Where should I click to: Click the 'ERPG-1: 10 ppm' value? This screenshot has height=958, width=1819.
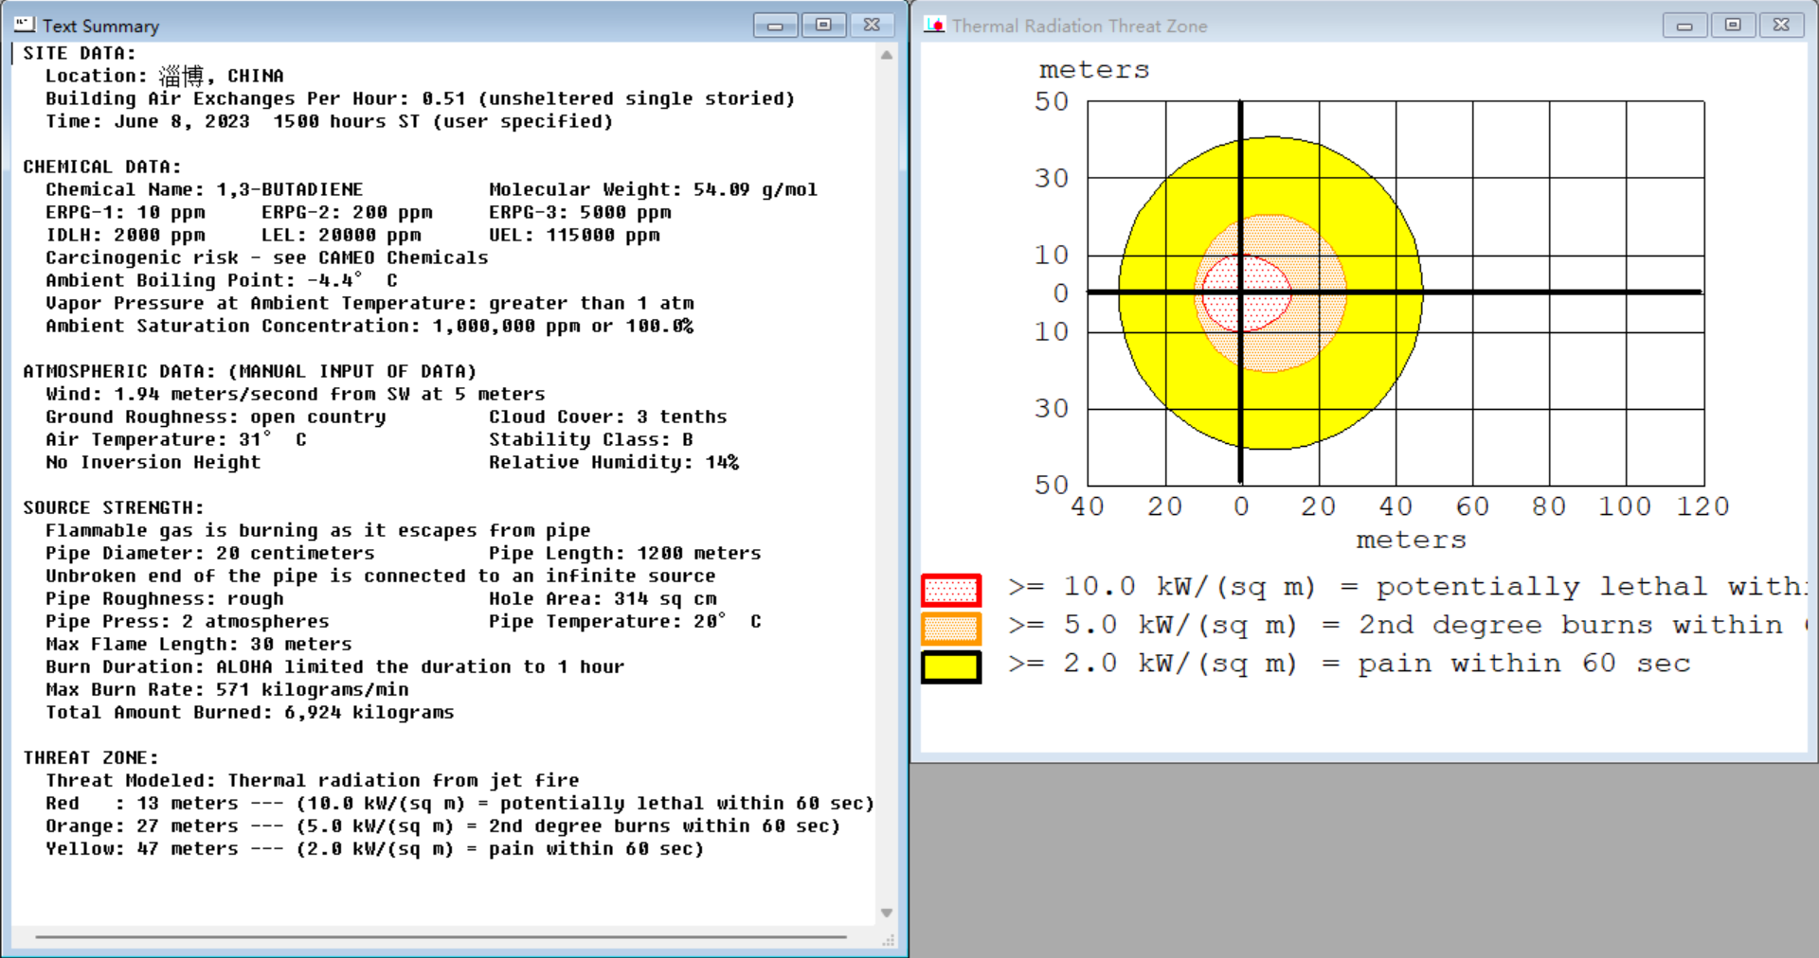coord(125,212)
